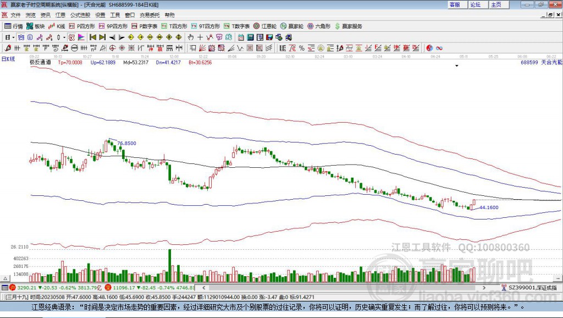Image resolution: width=563 pixels, height=318 pixels.
Task: Click the blue truck icon
Action: coord(288,37)
